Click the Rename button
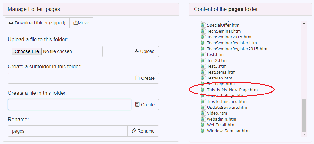Image resolution: width=314 pixels, height=144 pixels. [143, 131]
